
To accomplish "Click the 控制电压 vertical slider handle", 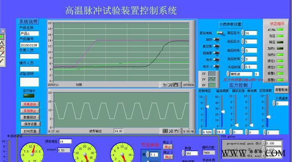I will coord(207,106).
